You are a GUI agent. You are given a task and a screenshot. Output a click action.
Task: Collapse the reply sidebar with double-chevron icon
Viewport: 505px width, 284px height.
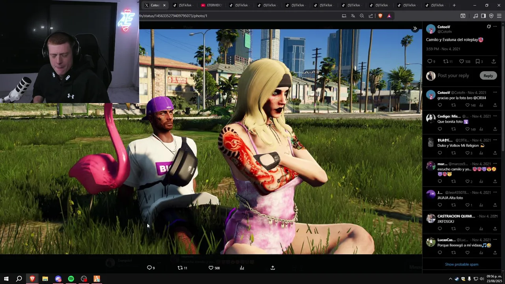pyautogui.click(x=415, y=28)
